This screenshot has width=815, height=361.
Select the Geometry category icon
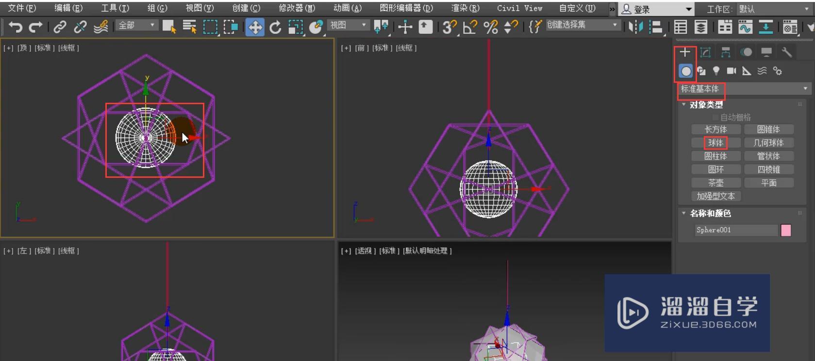[x=685, y=71]
